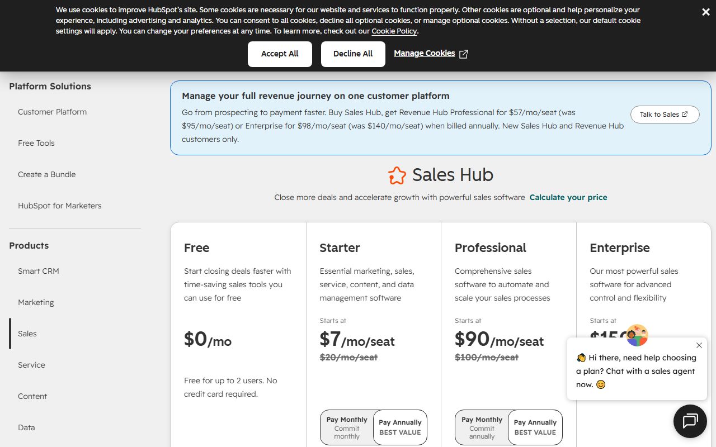Image resolution: width=716 pixels, height=447 pixels.
Task: Open the Data product in the sidebar
Action: 26,427
